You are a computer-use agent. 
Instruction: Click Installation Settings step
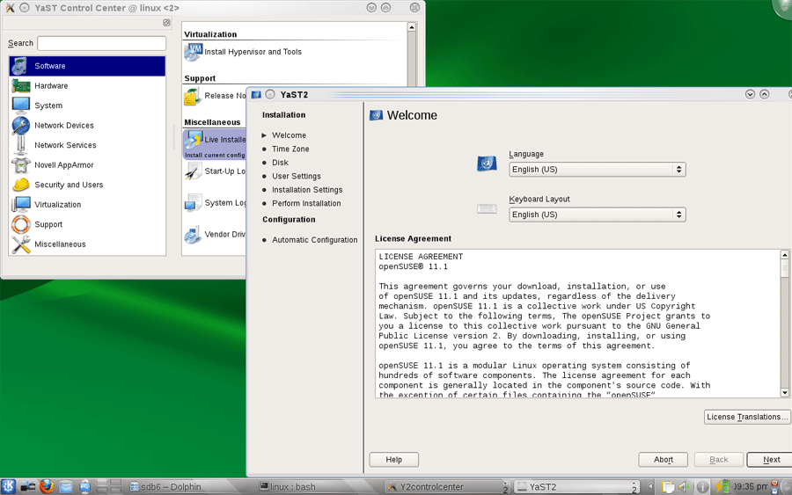coord(307,190)
